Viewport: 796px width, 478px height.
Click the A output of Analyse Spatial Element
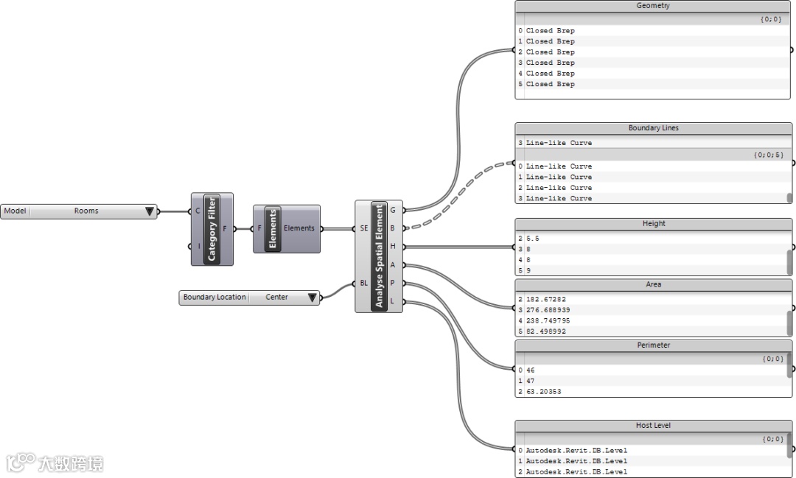[x=392, y=265]
